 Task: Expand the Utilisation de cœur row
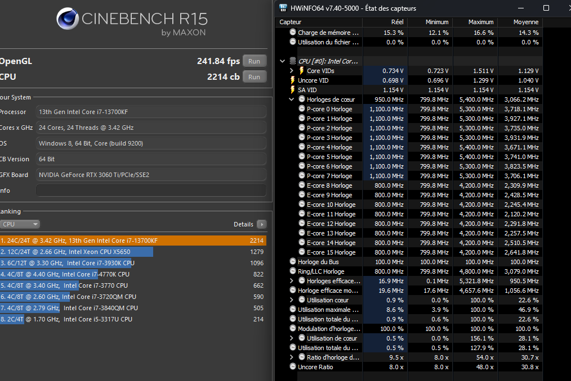pos(291,338)
